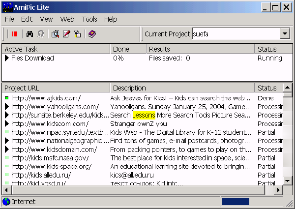Click the highlighted word Lessons in description
Viewport: 295px width, 209px height.
(x=144, y=115)
